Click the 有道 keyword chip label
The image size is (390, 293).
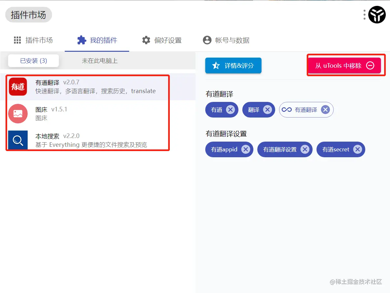[x=217, y=110]
